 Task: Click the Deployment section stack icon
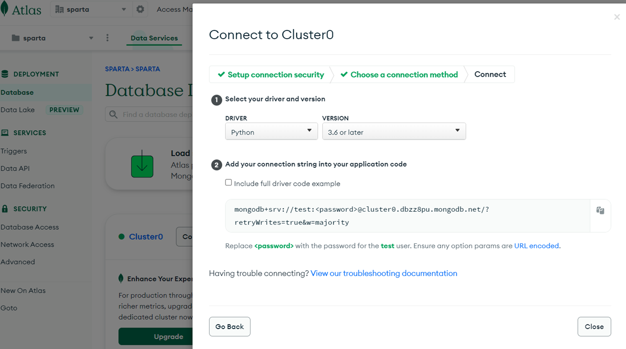5,74
